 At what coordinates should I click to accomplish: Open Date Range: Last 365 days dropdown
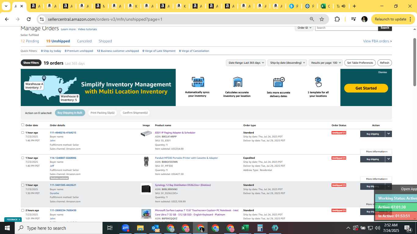(x=246, y=63)
